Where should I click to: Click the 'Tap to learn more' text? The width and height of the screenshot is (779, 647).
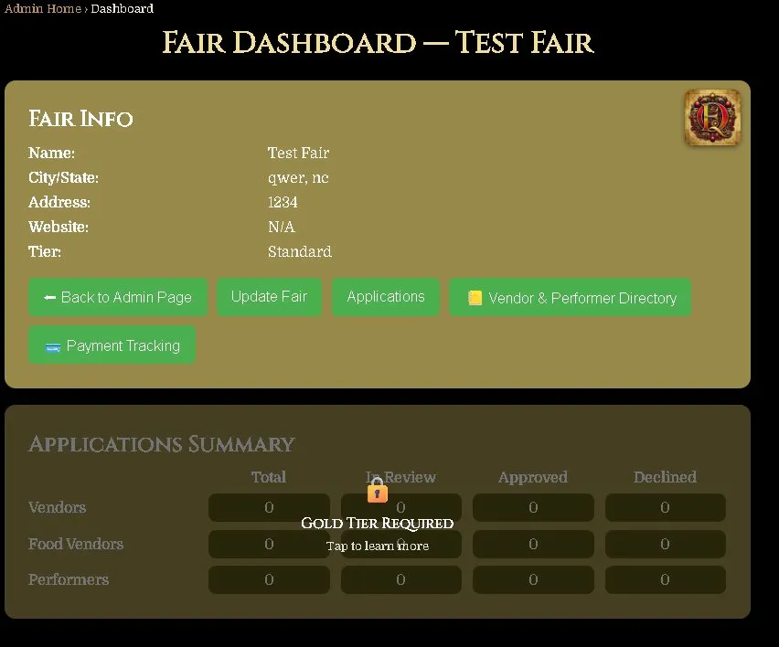378,546
